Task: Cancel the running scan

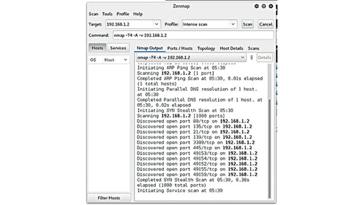Action: tap(266, 24)
